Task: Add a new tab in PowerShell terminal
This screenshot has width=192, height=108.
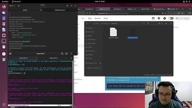Action: click(10, 54)
